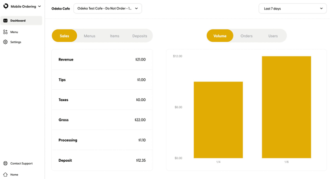Switch to the Menus tab
330x179 pixels.
tap(89, 36)
